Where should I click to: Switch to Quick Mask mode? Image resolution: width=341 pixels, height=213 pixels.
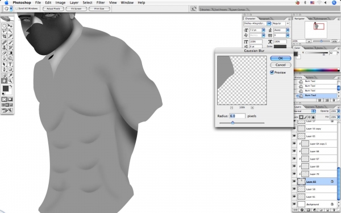tap(10, 99)
